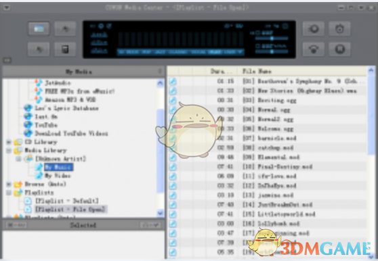Select the InTheEye.mod track
Screen dimensions: 378x261
pos(267,186)
